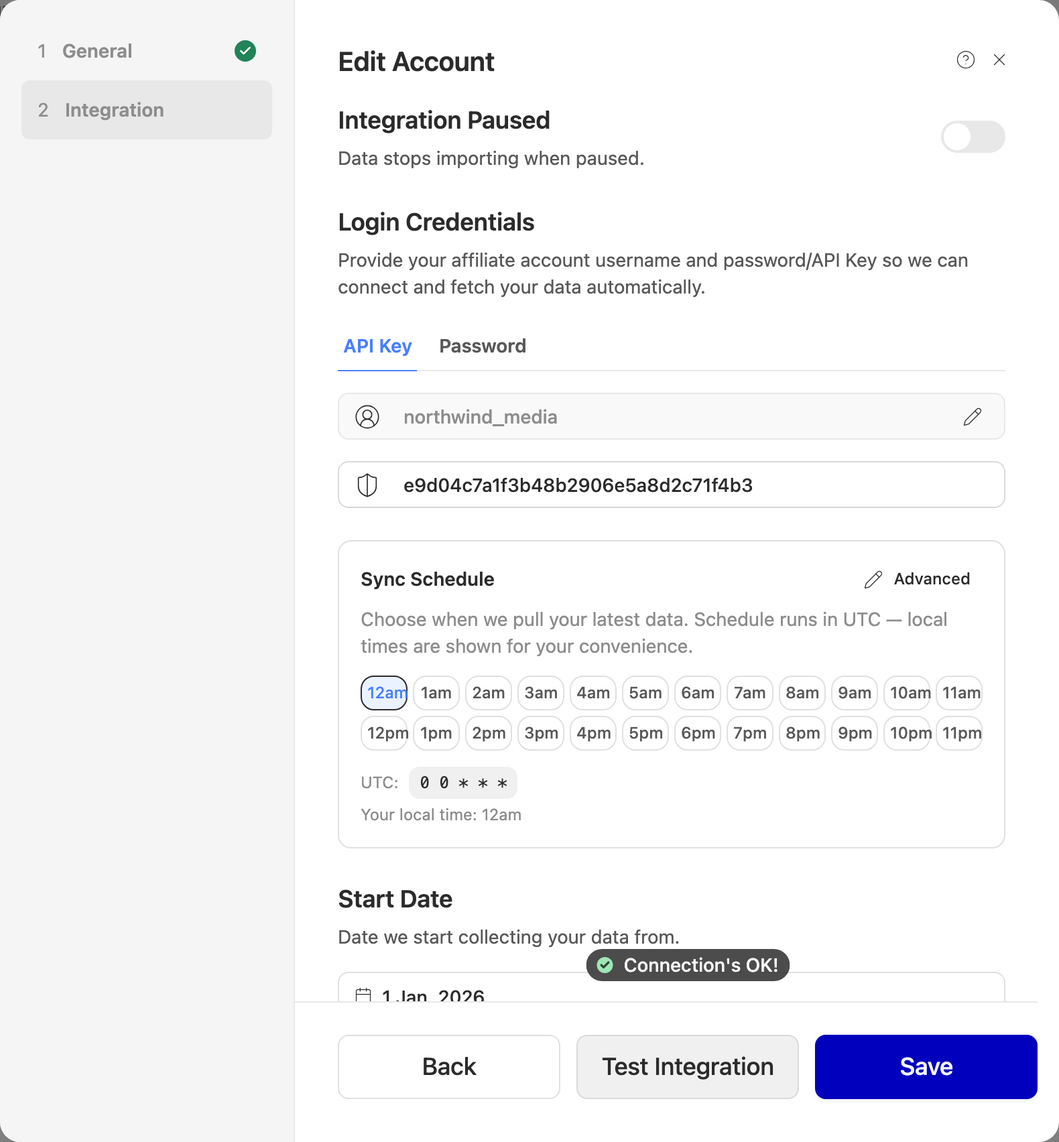Click the pencil icon in username field
Screen dimensions: 1059x1142
[x=973, y=417]
